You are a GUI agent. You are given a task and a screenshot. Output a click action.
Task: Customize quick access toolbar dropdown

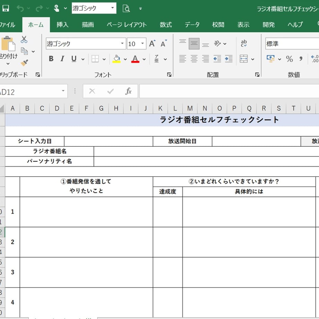pos(140,9)
